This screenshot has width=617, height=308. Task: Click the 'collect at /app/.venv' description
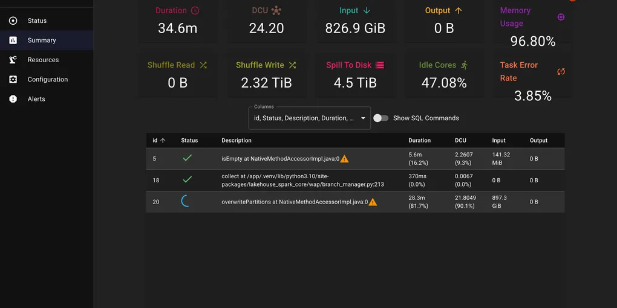coord(302,181)
